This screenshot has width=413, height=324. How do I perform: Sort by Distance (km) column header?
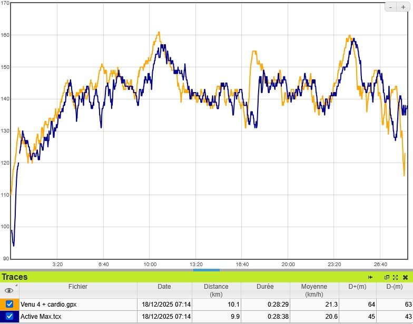pyautogui.click(x=216, y=290)
